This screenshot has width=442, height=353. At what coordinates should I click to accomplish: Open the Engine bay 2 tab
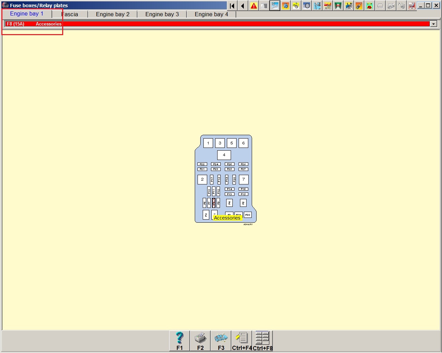click(113, 14)
